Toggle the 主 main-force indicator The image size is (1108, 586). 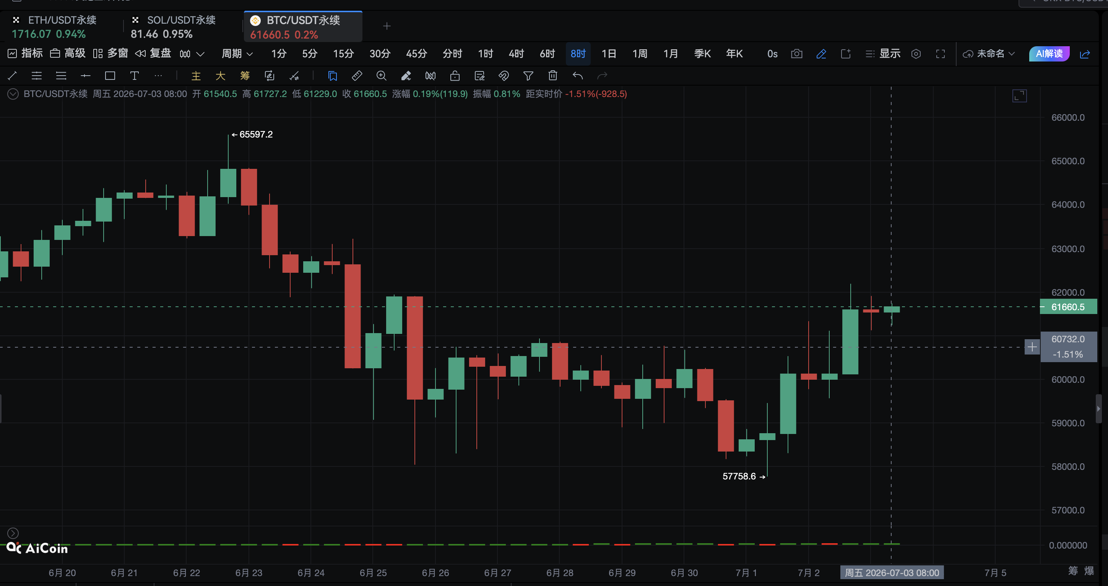tap(196, 76)
